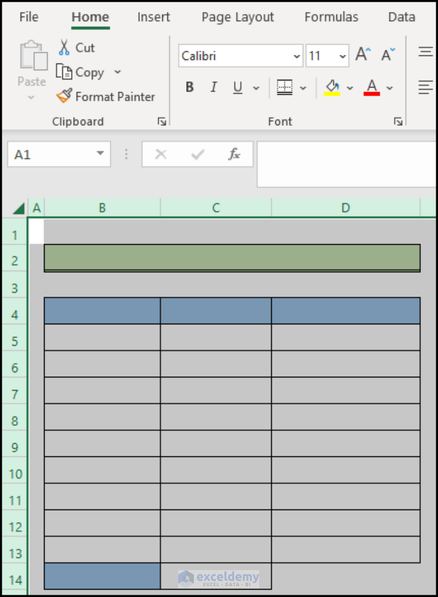This screenshot has height=597, width=438.
Task: Toggle bold formatting
Action: 190,87
